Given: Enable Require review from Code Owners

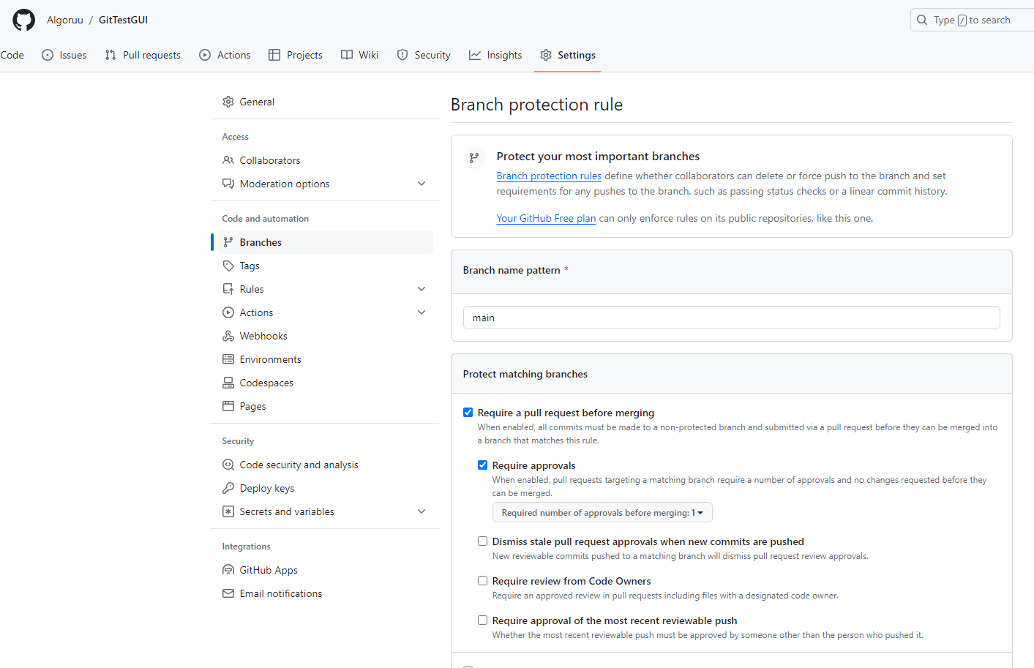Looking at the screenshot, I should (482, 581).
